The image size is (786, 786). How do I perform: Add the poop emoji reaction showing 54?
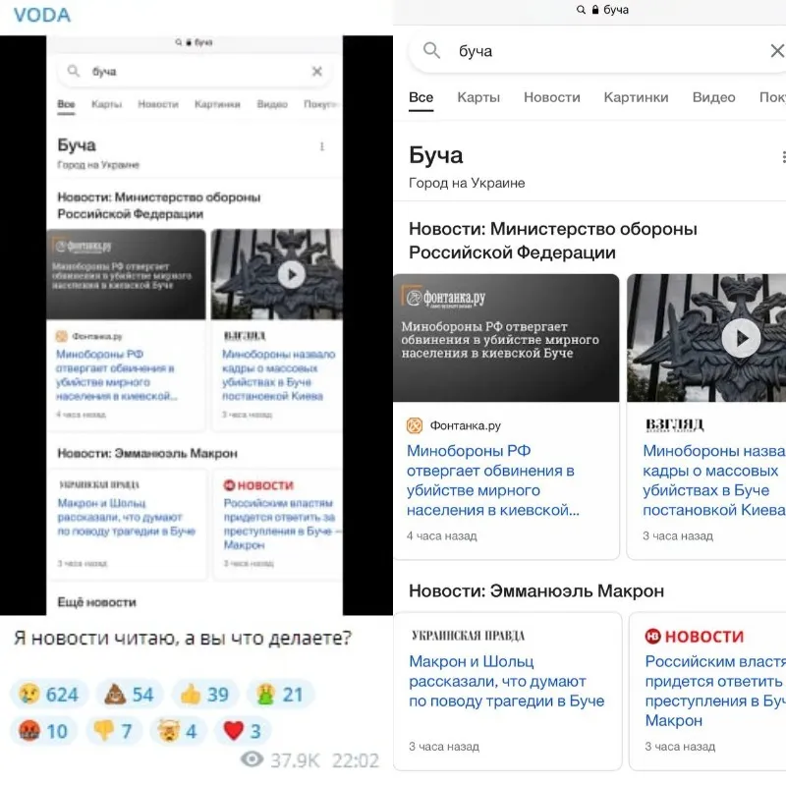[130, 695]
